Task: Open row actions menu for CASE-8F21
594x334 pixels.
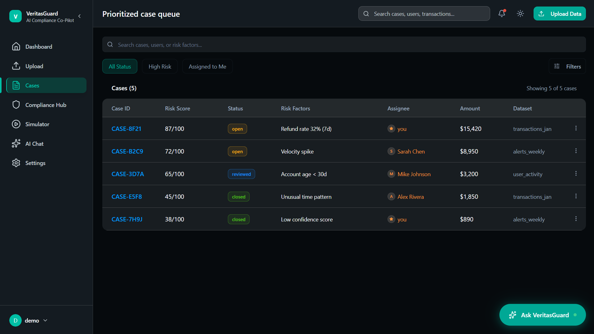Action: (576, 128)
